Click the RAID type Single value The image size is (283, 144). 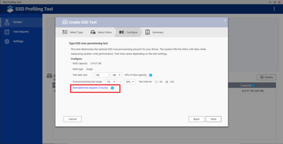89,69
